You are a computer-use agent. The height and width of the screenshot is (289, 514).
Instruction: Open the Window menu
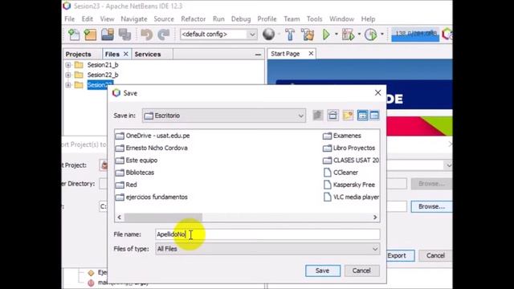(341, 19)
